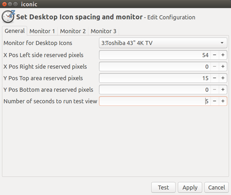Click the clock application icon in header
The image size is (231, 195).
point(8,16)
